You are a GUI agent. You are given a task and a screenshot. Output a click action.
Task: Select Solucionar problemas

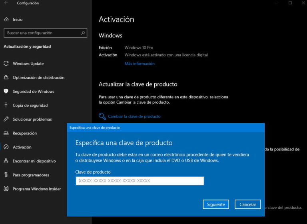click(32, 119)
